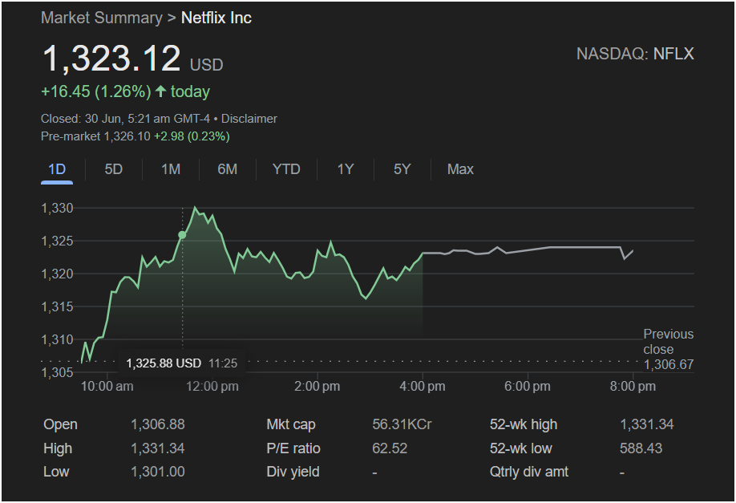Click the green chart marker at 11:25
The width and height of the screenshot is (736, 503).
182,235
